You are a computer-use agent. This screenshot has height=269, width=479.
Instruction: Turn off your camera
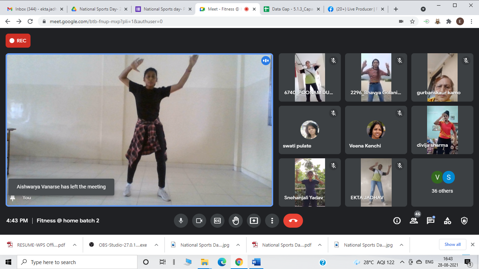point(199,221)
